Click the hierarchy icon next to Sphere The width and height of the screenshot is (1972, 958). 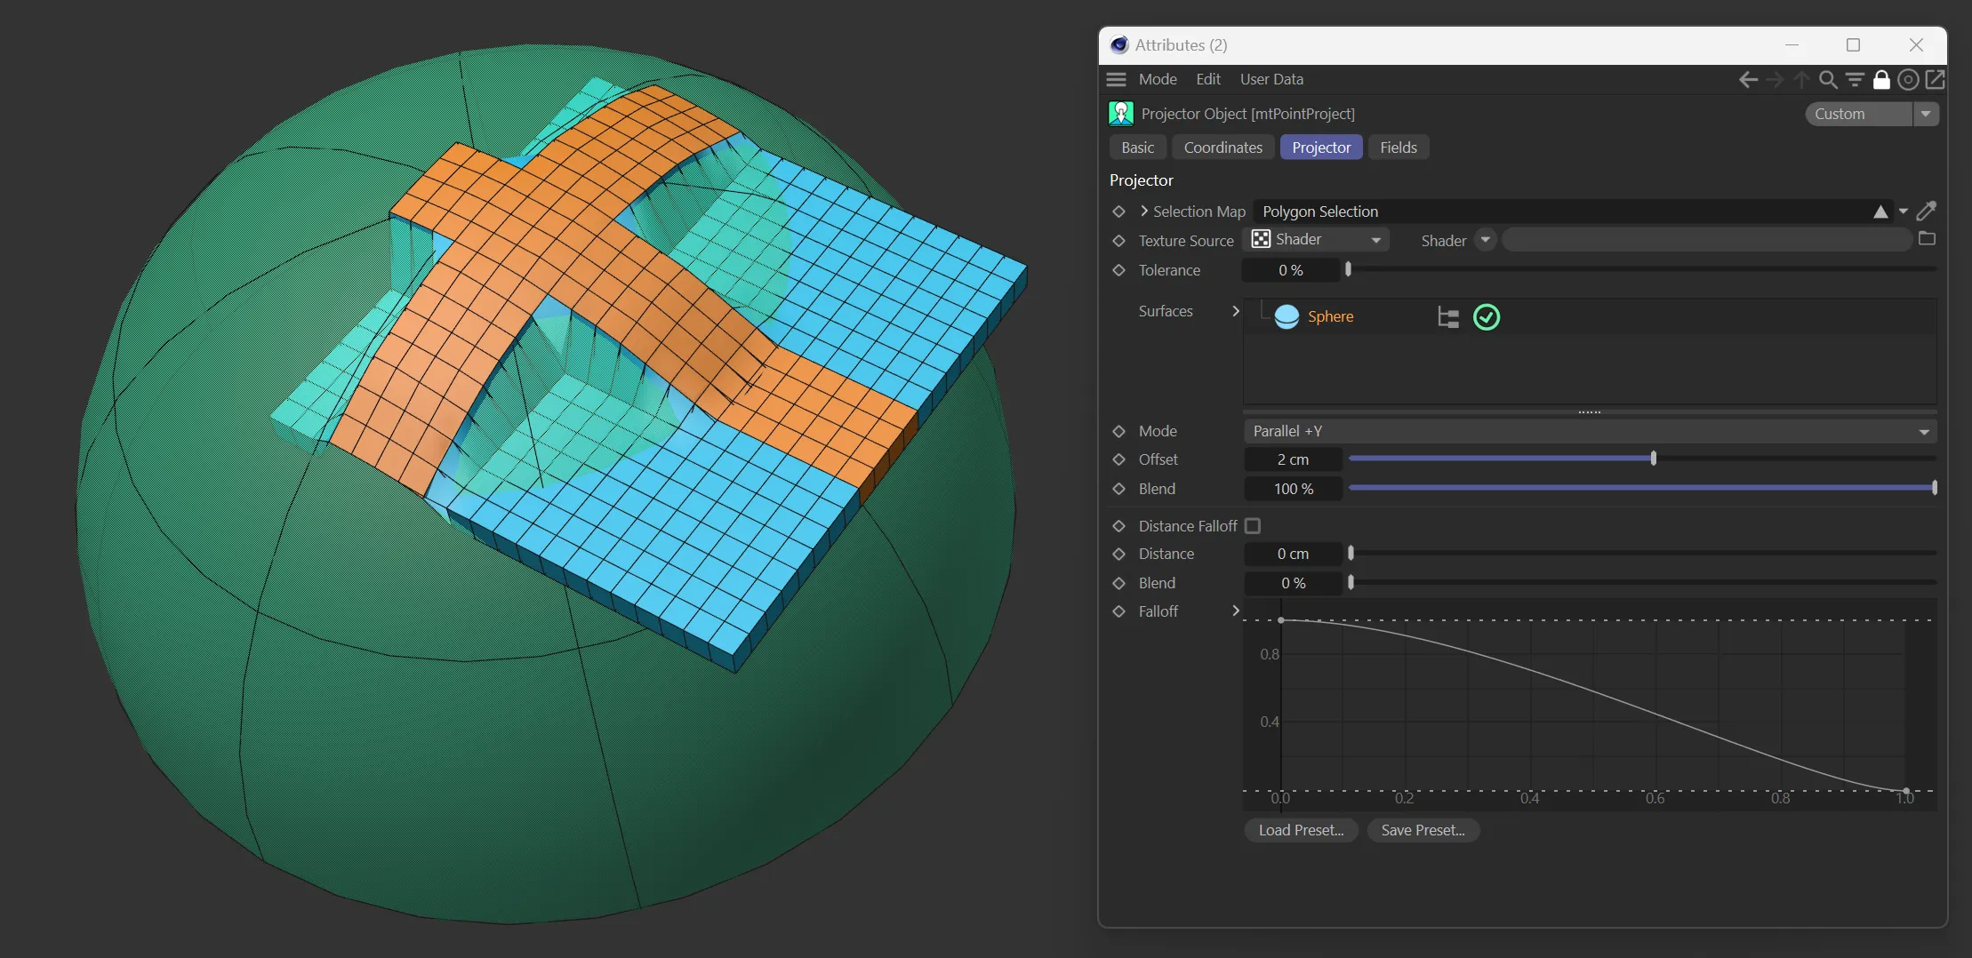pyautogui.click(x=1448, y=317)
